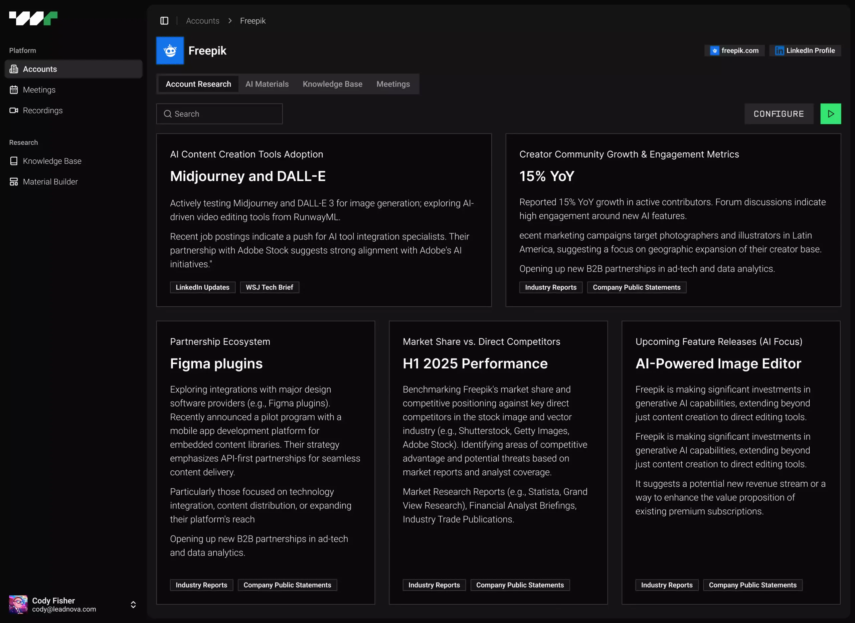Switch to the AI Materials tab
The image size is (855, 623).
coord(267,84)
